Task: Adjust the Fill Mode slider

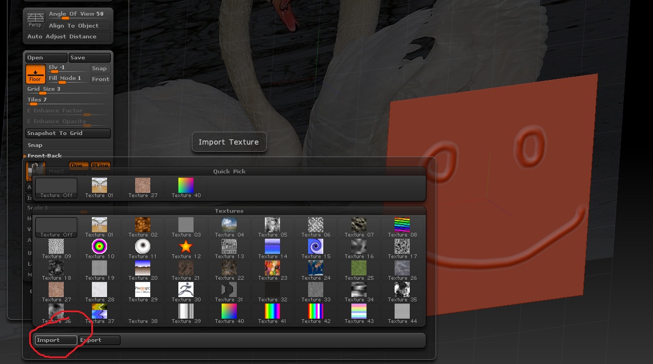Action: 68,79
